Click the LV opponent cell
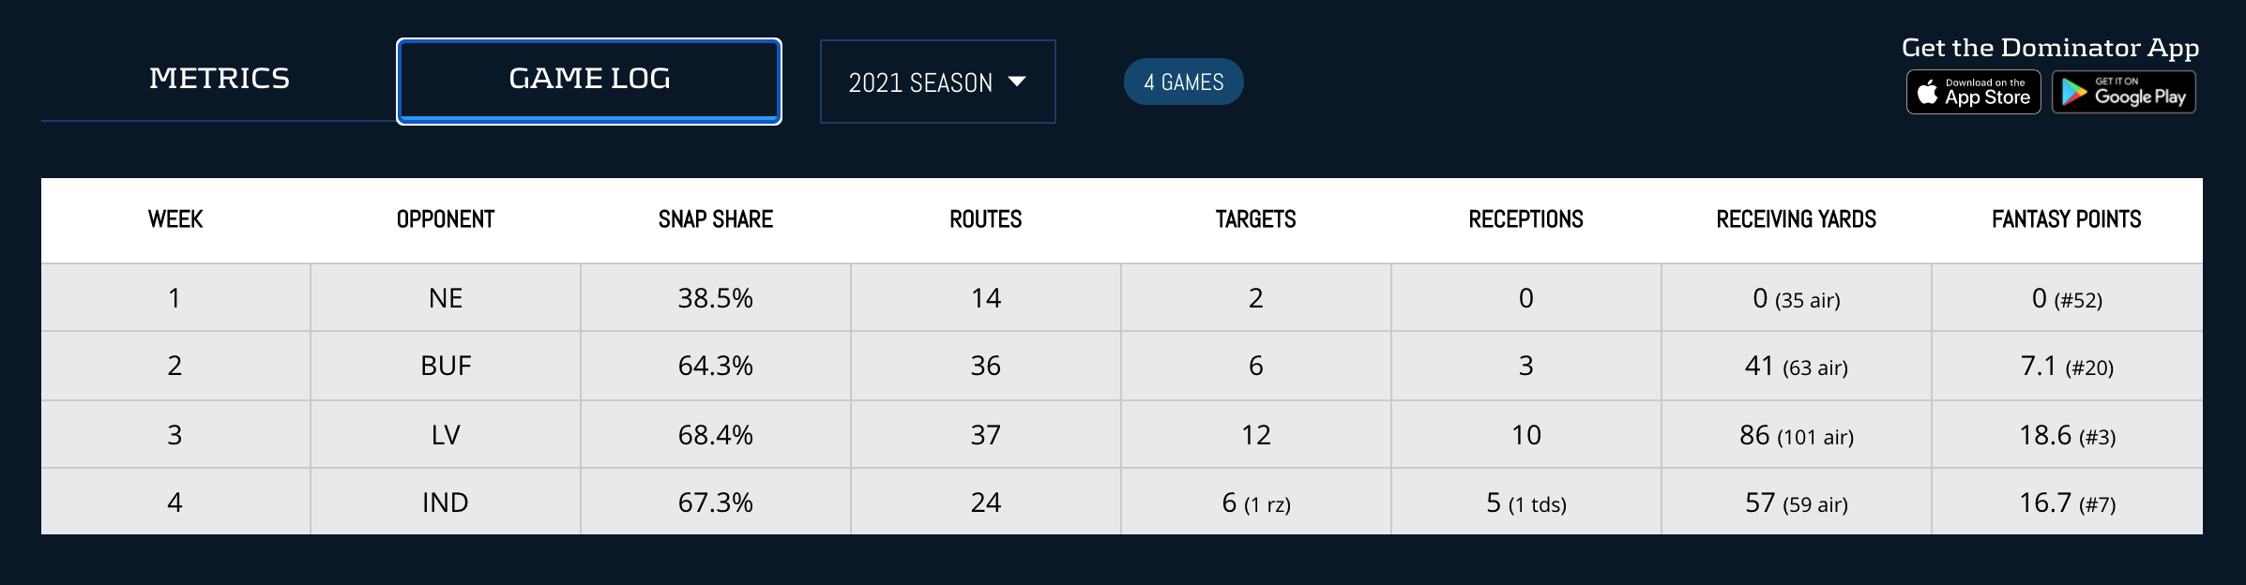This screenshot has height=585, width=2246. [x=446, y=435]
